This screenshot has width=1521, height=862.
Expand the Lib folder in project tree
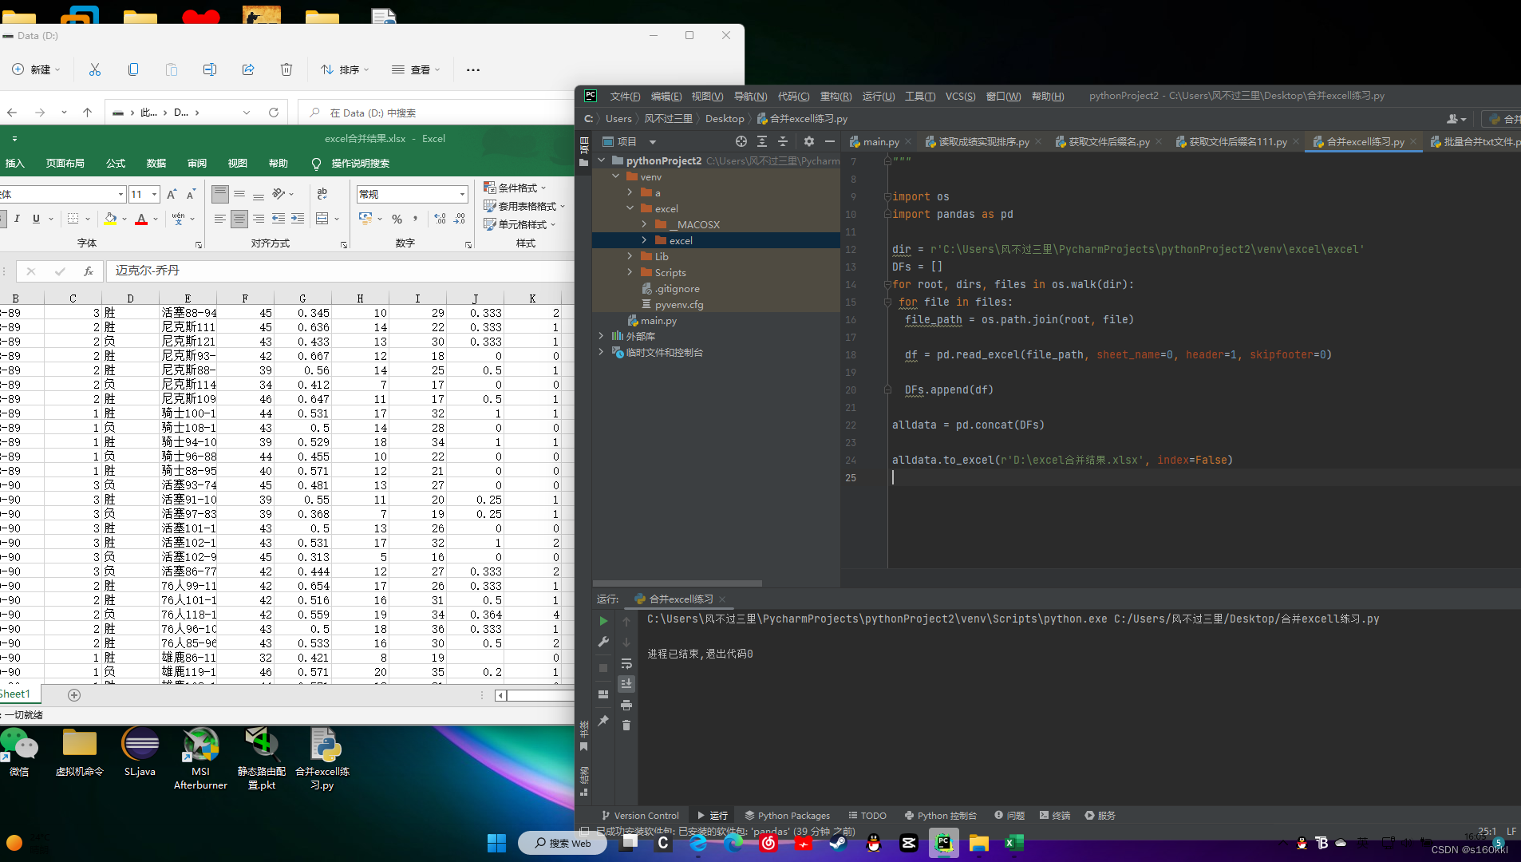(x=630, y=256)
